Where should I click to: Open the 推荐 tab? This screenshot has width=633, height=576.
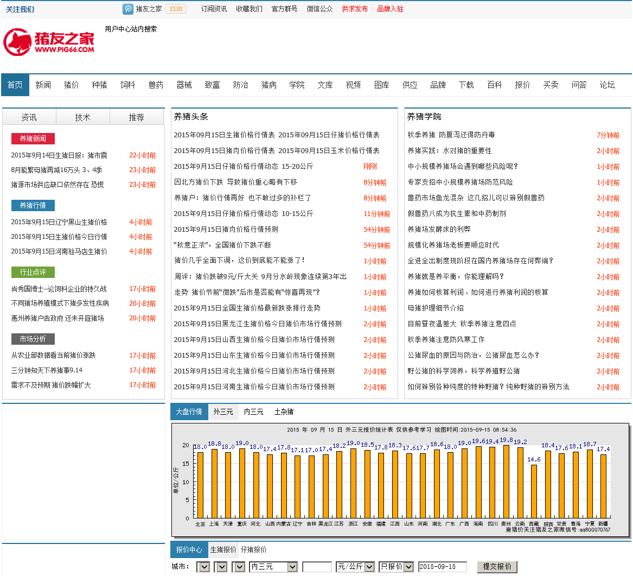coord(136,117)
